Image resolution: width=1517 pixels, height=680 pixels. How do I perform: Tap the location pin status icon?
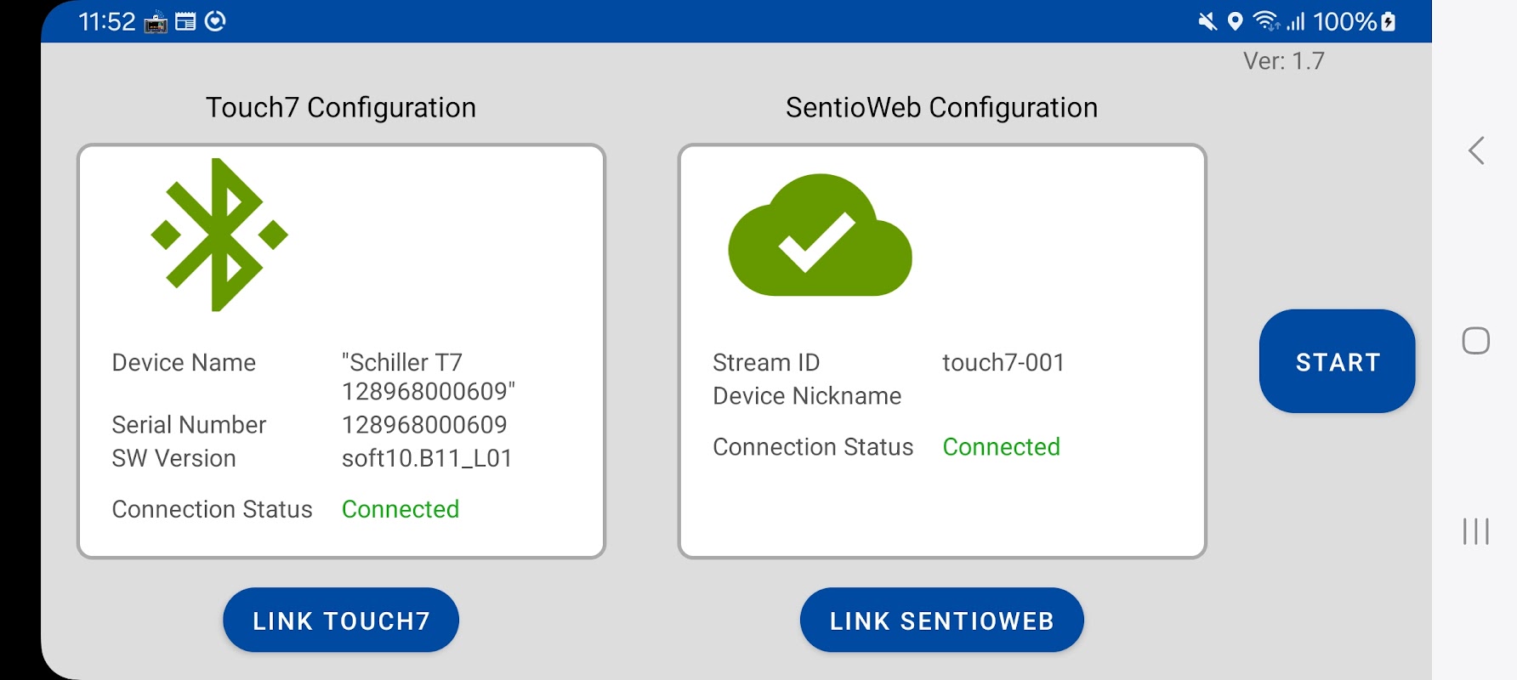1236,21
